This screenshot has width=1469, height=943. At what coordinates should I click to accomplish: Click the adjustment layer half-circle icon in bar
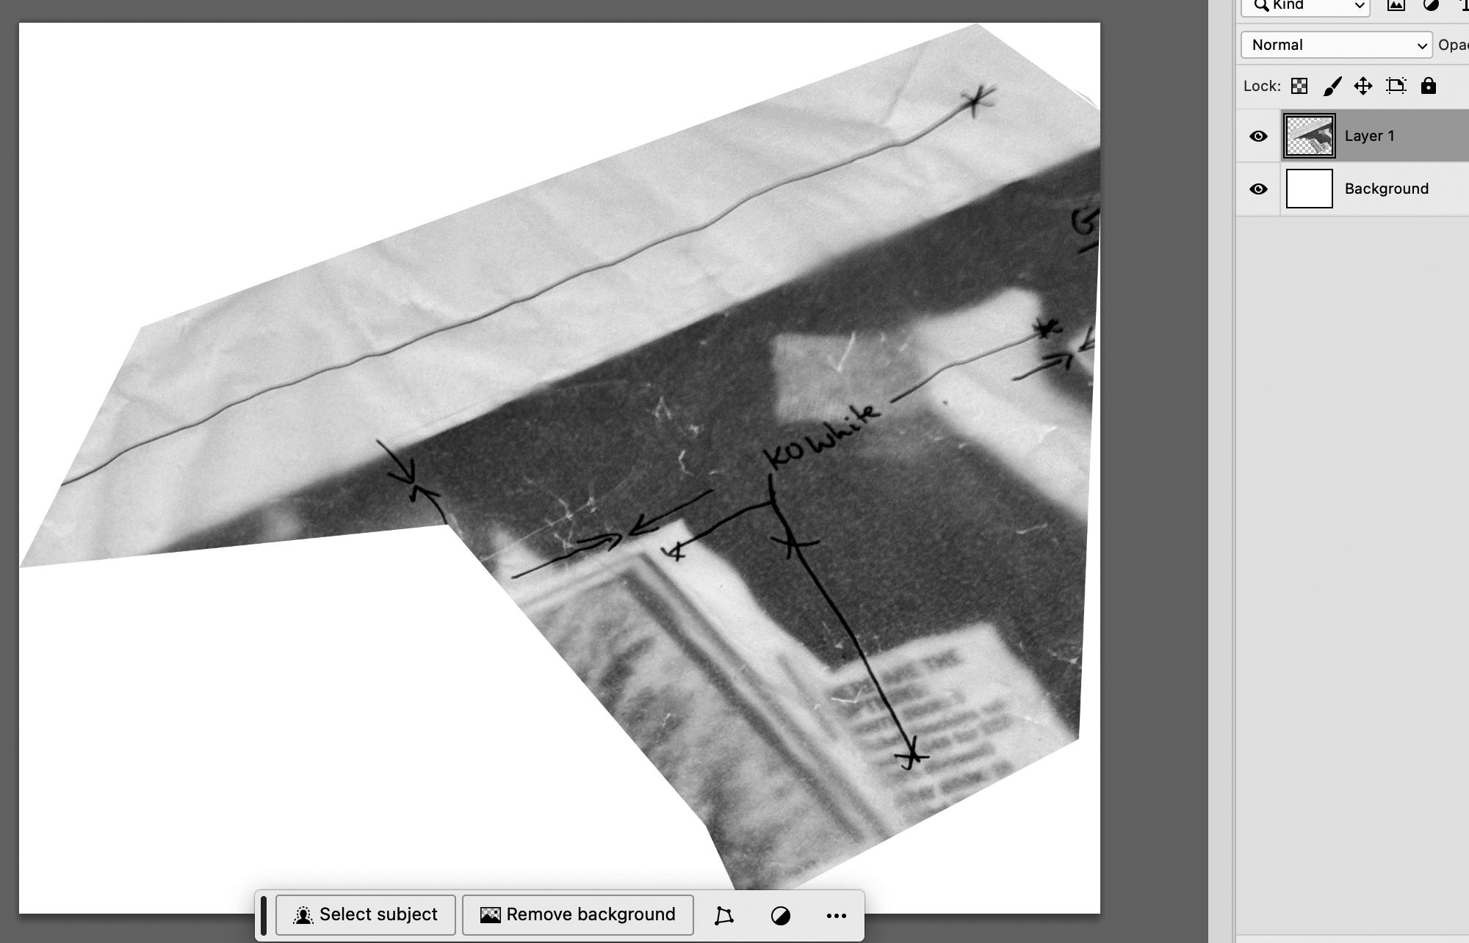(780, 915)
